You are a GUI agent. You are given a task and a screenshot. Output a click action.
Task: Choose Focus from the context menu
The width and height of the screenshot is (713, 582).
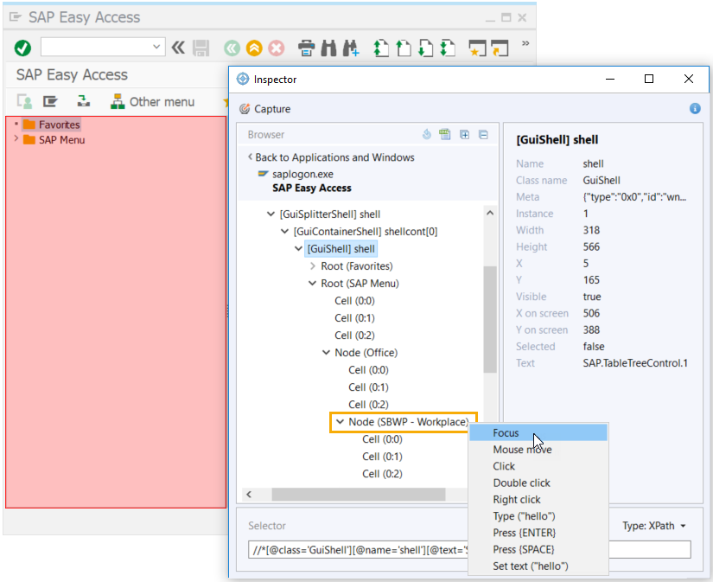538,432
